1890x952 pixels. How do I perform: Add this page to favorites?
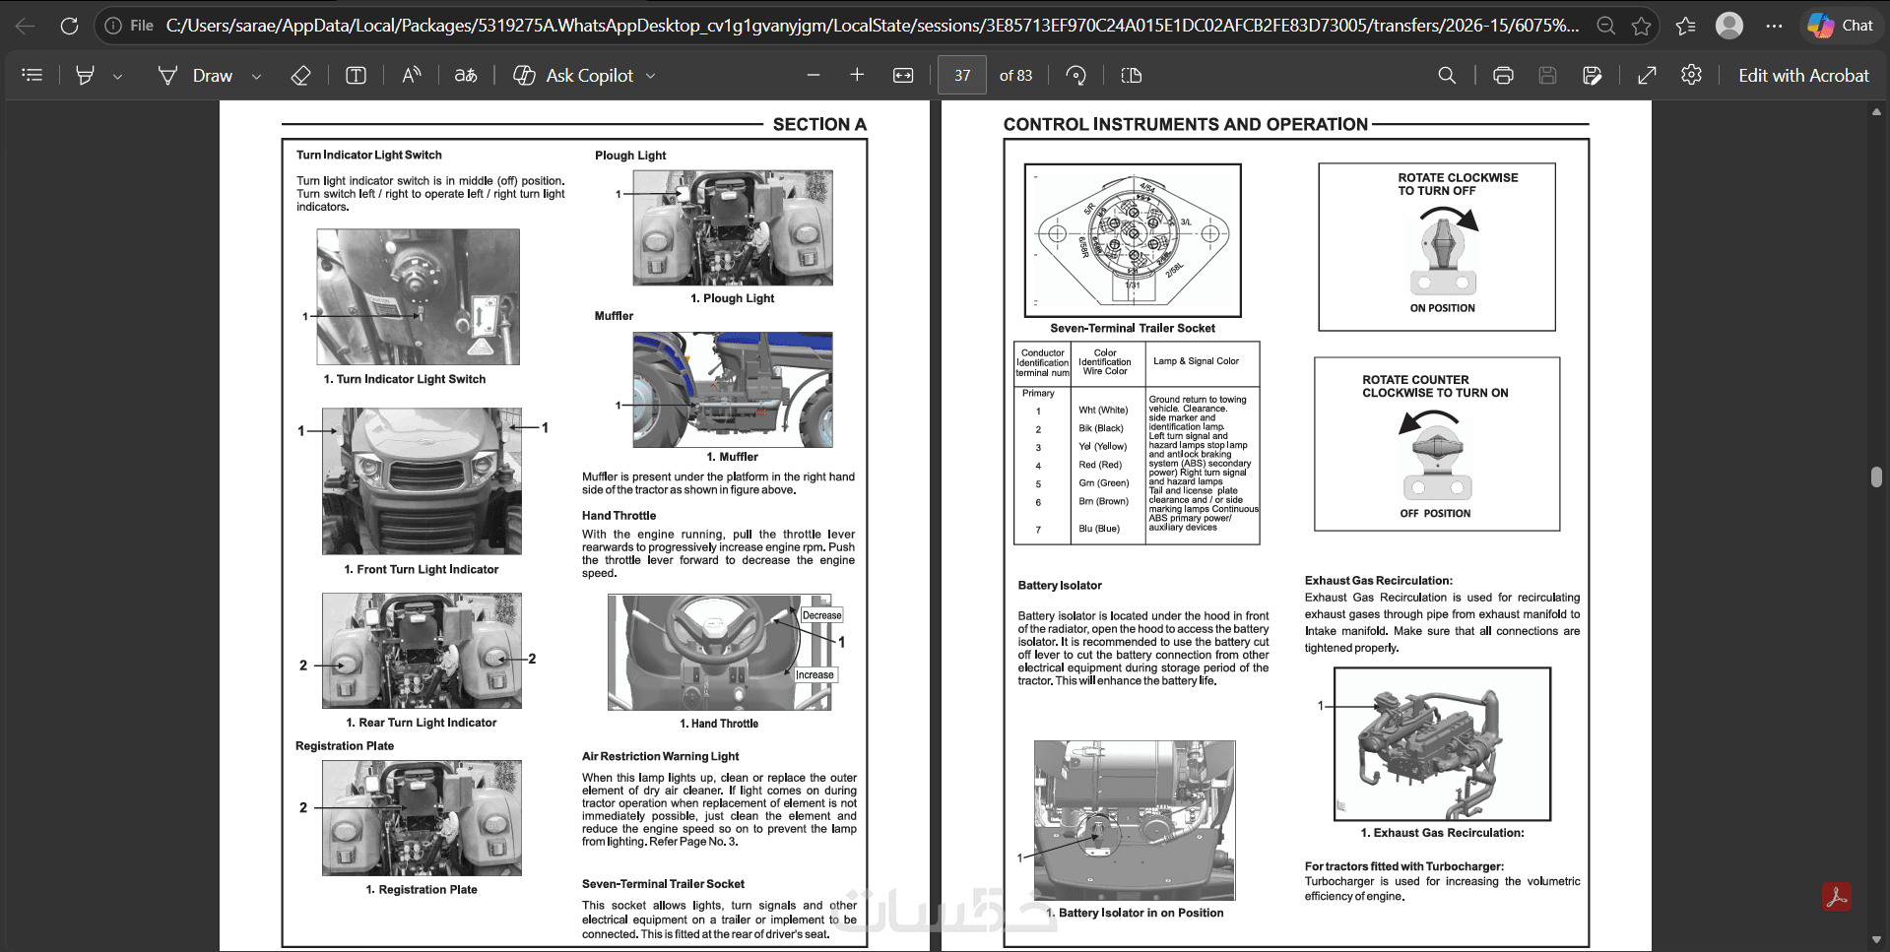(1641, 26)
